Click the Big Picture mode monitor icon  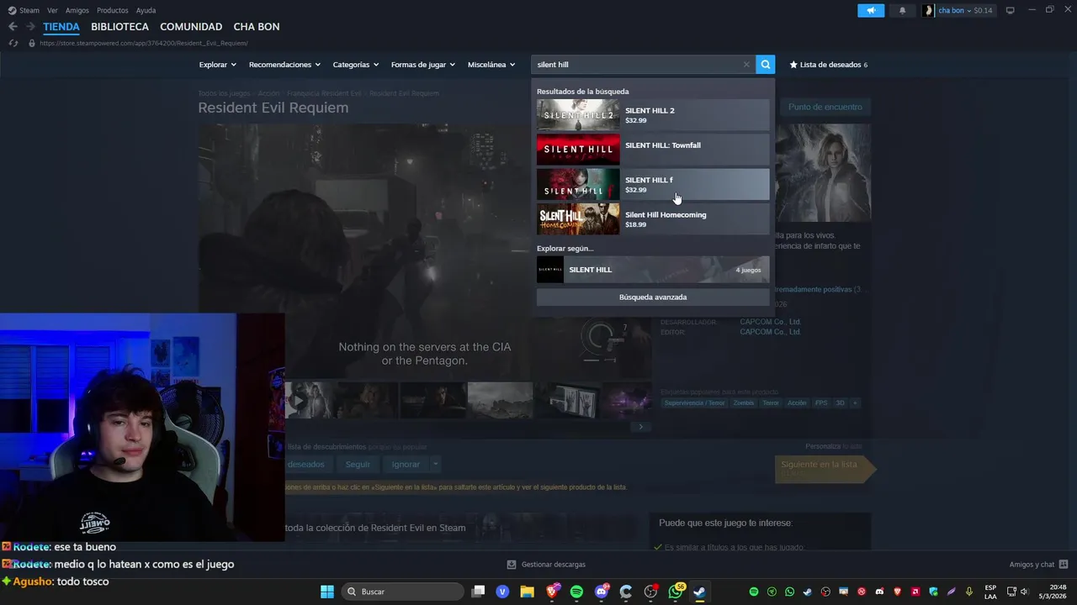(x=1011, y=10)
